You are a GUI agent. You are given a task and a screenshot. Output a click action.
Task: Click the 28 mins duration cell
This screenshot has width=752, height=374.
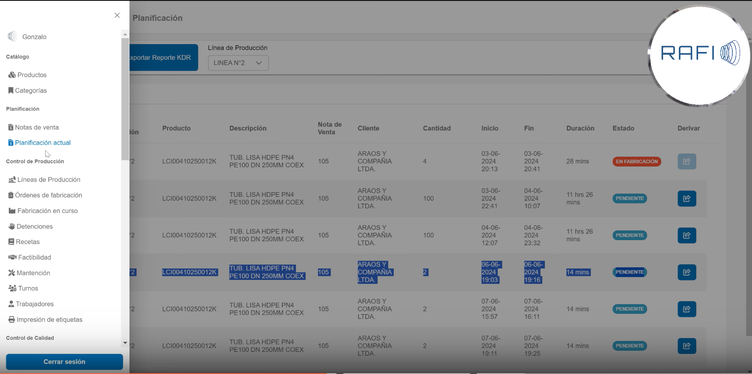pos(577,161)
